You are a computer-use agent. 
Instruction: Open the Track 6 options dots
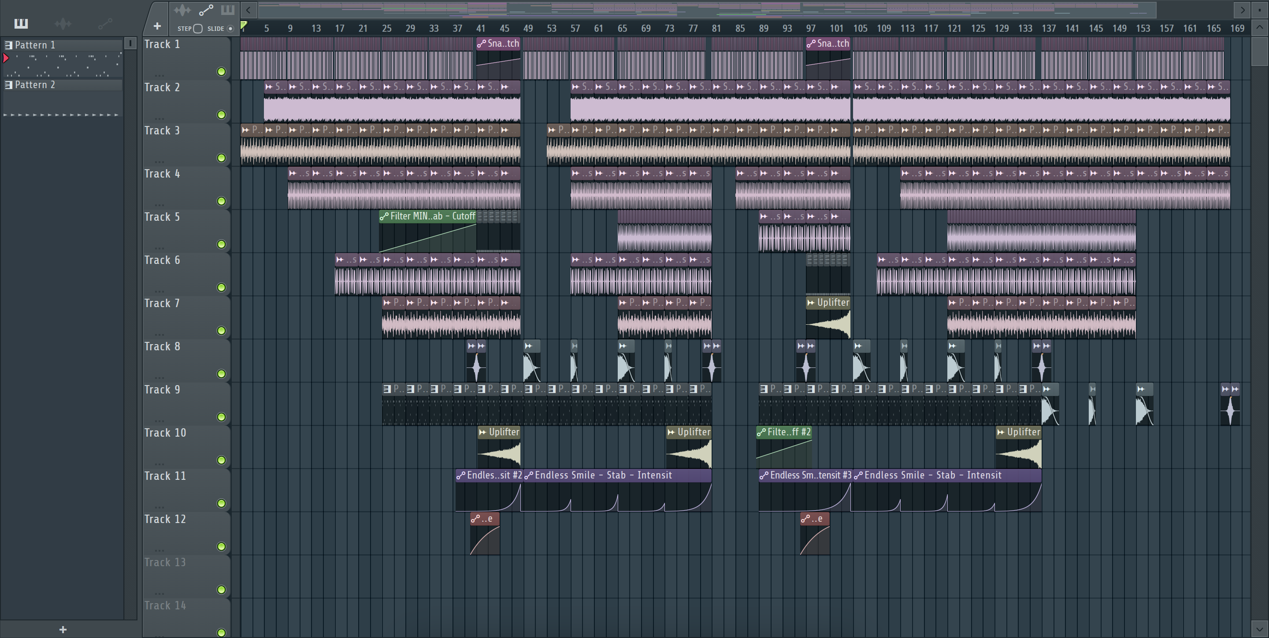(159, 291)
